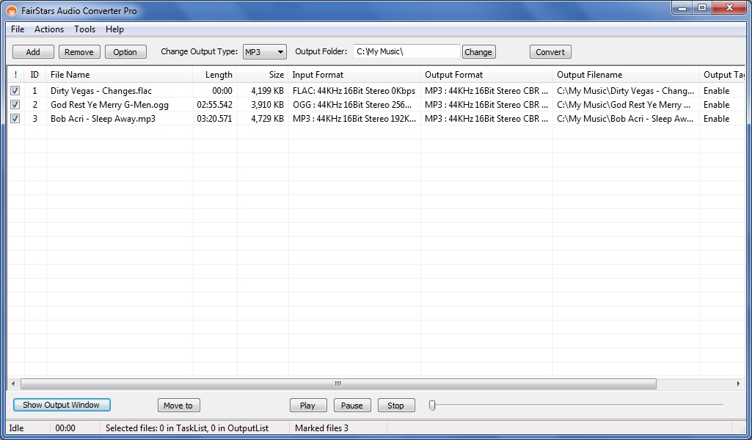This screenshot has width=752, height=440.
Task: Click the Move to button
Action: [x=178, y=406]
